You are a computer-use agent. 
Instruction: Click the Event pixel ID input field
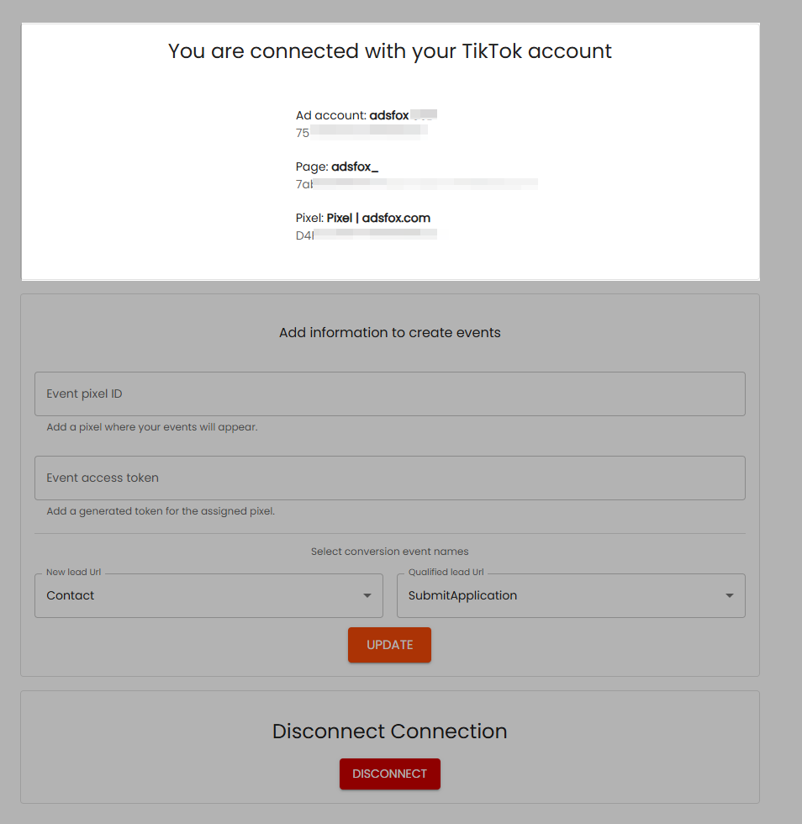389,394
